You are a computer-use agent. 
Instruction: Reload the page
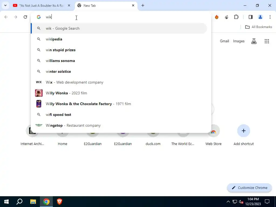pyautogui.click(x=25, y=17)
